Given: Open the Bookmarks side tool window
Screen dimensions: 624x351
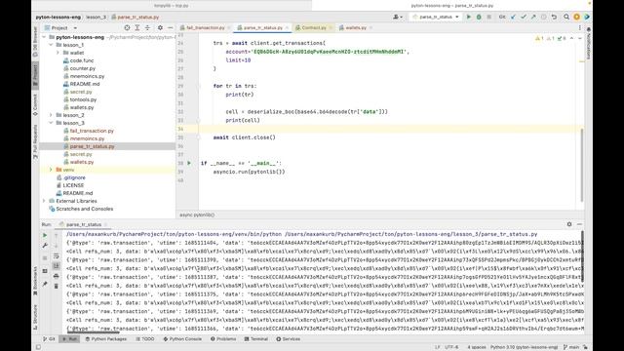Looking at the screenshot, I should 35,280.
